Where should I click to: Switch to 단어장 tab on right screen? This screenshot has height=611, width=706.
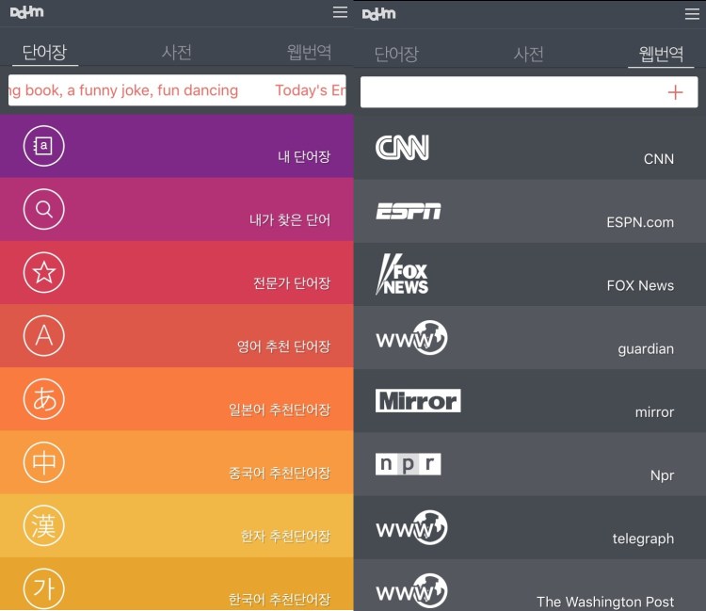coord(396,55)
